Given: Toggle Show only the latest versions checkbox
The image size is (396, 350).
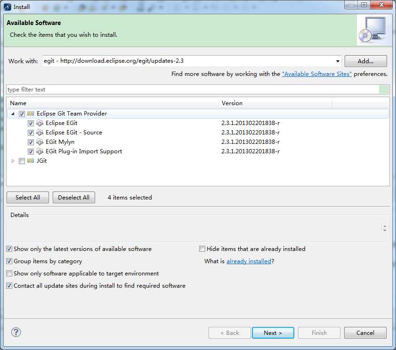Looking at the screenshot, I should (x=9, y=249).
